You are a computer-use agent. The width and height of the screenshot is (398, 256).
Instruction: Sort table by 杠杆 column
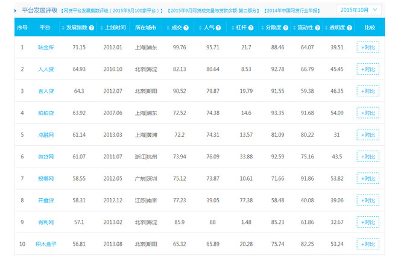coord(233,28)
